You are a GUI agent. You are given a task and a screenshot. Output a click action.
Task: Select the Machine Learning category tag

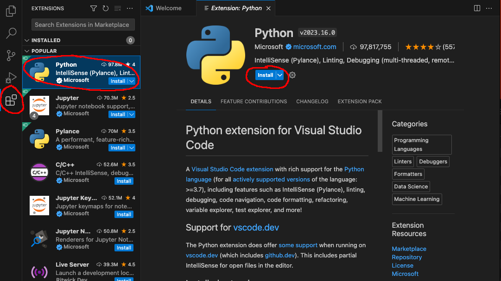(417, 199)
